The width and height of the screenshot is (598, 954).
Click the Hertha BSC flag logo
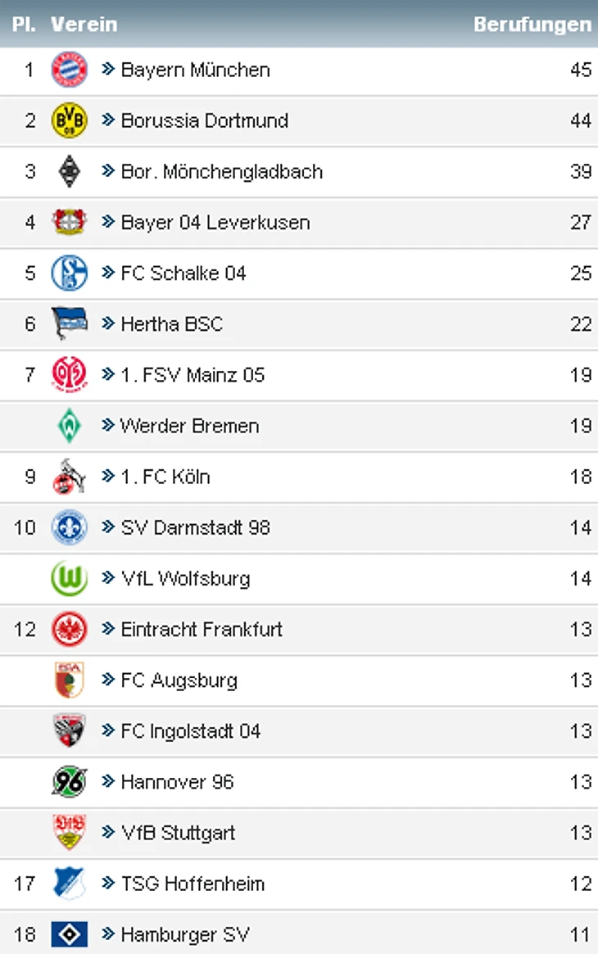pyautogui.click(x=70, y=323)
